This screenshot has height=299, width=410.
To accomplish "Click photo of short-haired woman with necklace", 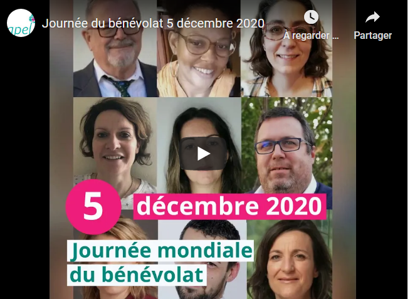I will point(115,141).
